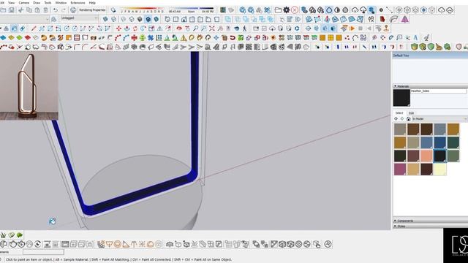Toggle Back Edges style

pyautogui.click(x=114, y=20)
